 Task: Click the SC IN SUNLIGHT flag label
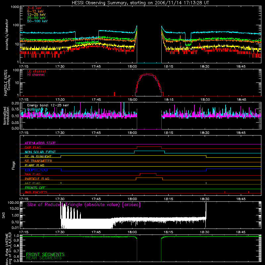[38, 156]
